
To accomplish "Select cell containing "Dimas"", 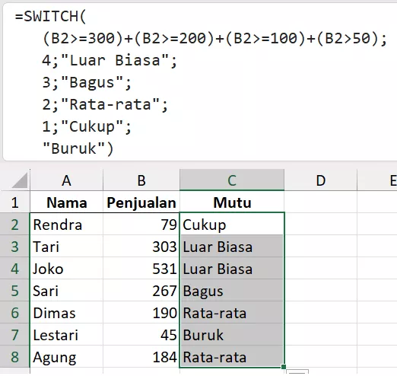I will 66,313.
